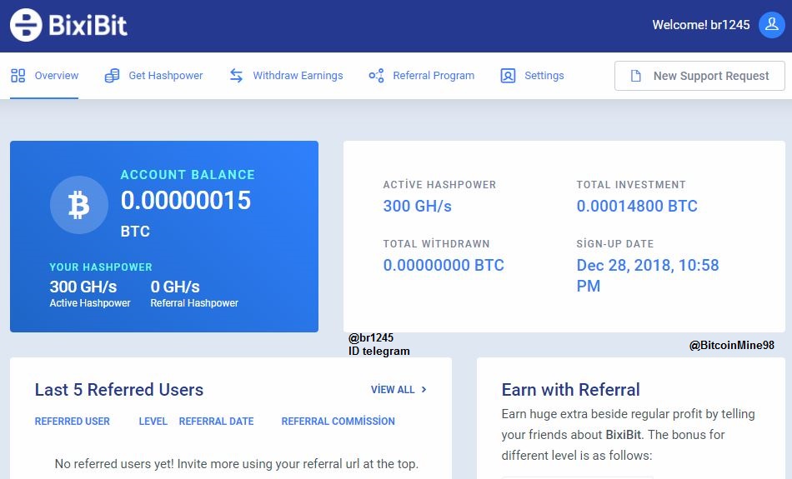Click the Last 5 Referred Users heading

118,390
